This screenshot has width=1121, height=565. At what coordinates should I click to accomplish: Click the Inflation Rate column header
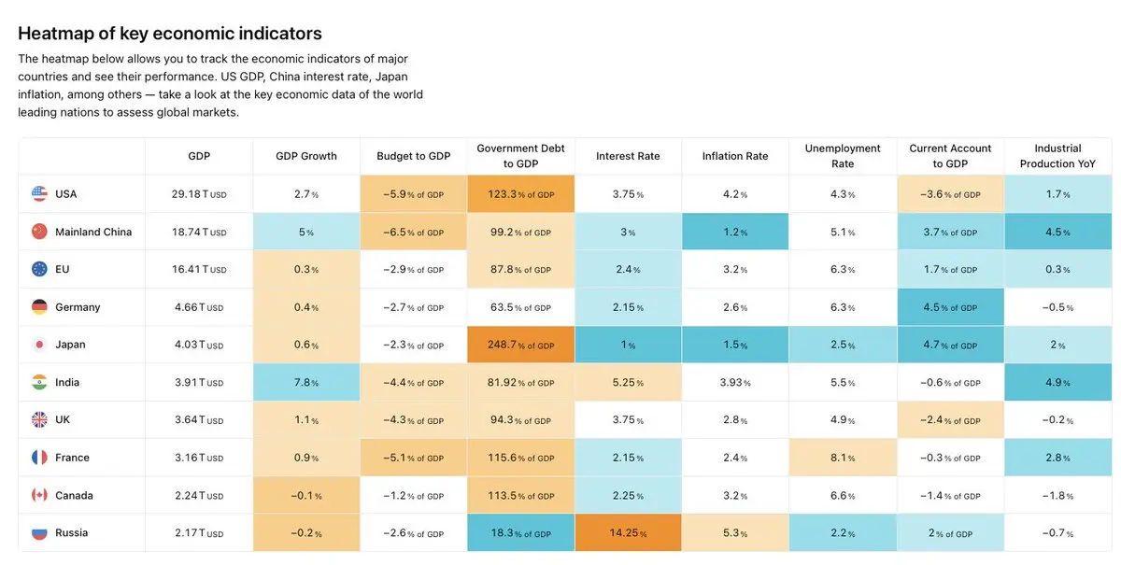pos(735,156)
